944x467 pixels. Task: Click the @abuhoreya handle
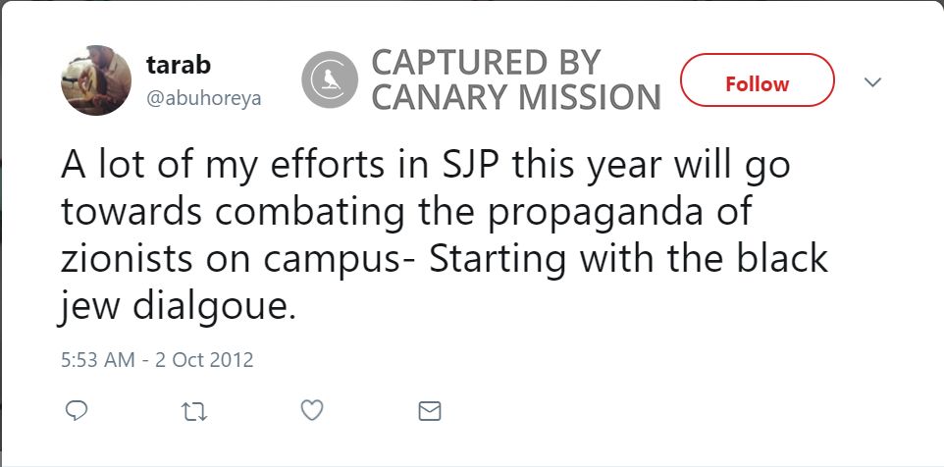[x=203, y=98]
